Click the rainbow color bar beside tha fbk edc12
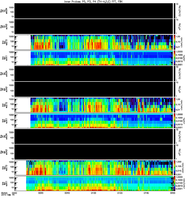Screen dimensions: 187x200 tap(174, 42)
